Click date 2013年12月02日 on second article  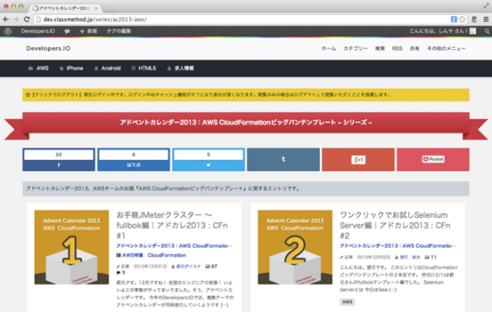click(x=374, y=257)
